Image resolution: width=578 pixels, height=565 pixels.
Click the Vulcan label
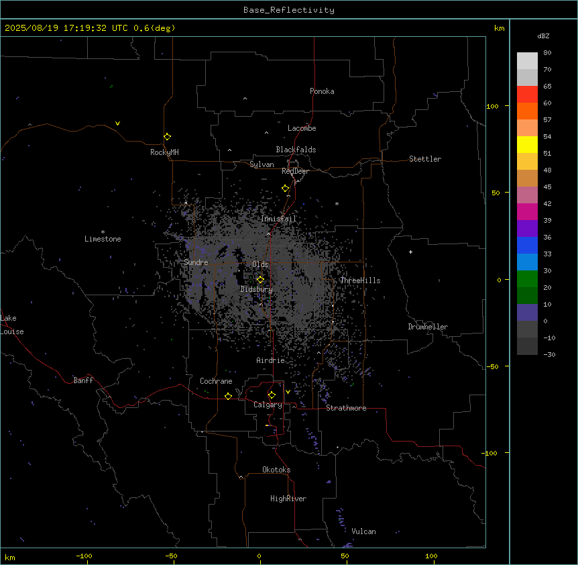pyautogui.click(x=364, y=531)
